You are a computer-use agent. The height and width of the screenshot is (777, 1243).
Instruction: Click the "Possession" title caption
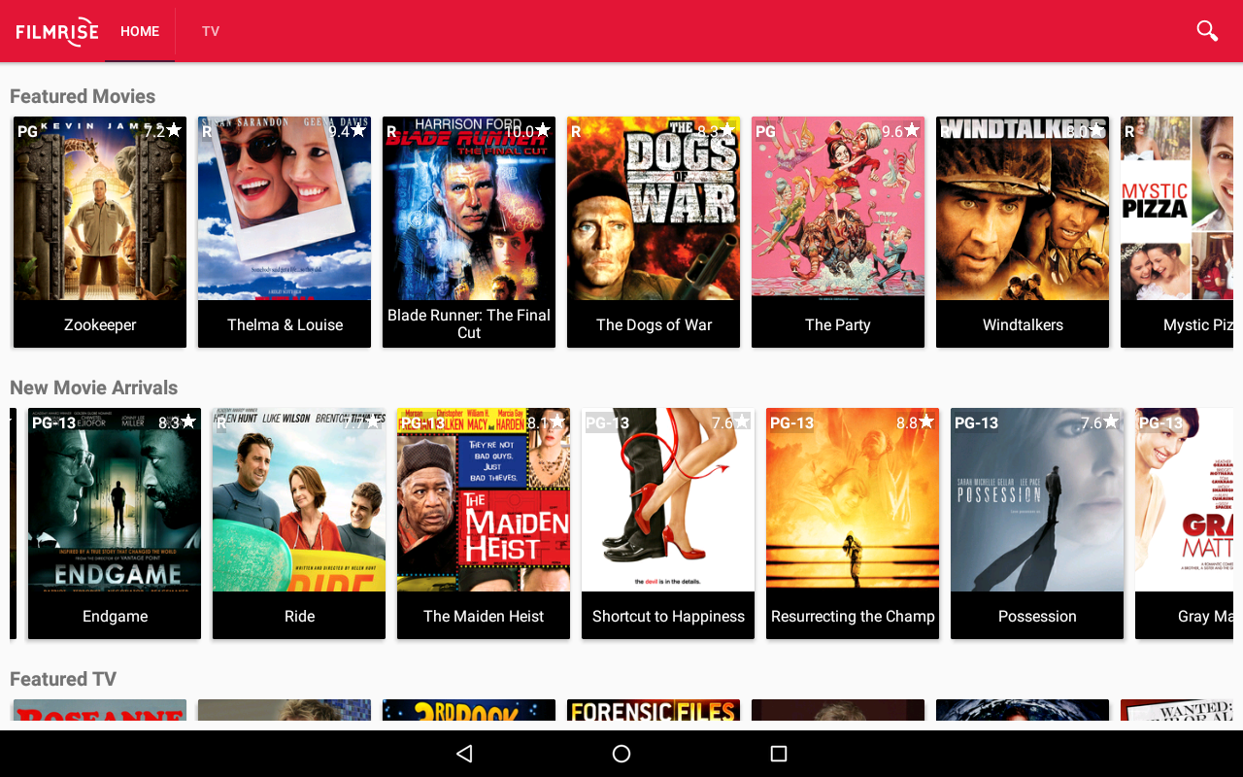(x=1037, y=616)
